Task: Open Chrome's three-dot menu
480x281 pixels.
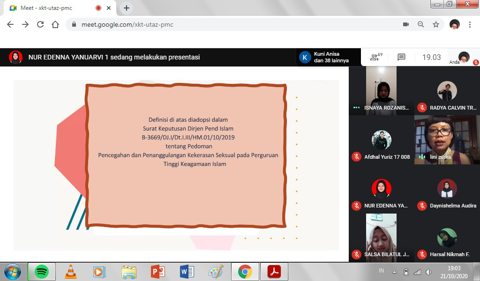Action: click(470, 24)
